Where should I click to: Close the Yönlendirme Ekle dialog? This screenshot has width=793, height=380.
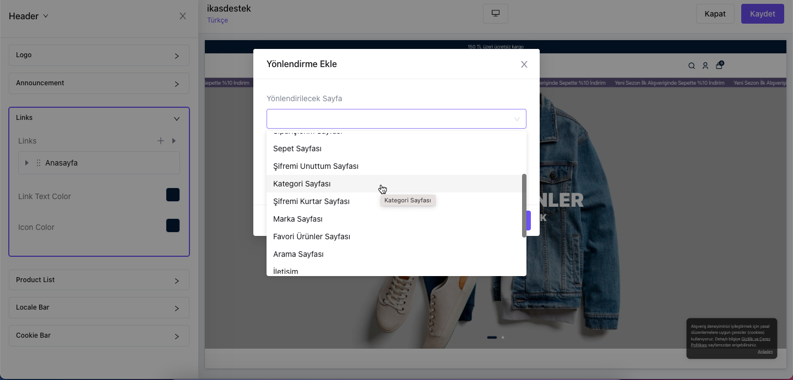click(524, 64)
